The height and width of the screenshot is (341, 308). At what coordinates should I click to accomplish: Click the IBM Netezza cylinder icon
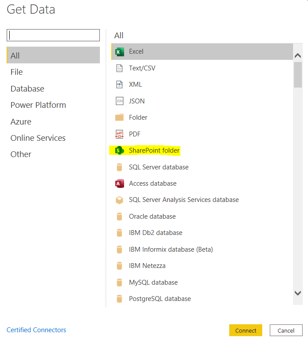tap(119, 266)
